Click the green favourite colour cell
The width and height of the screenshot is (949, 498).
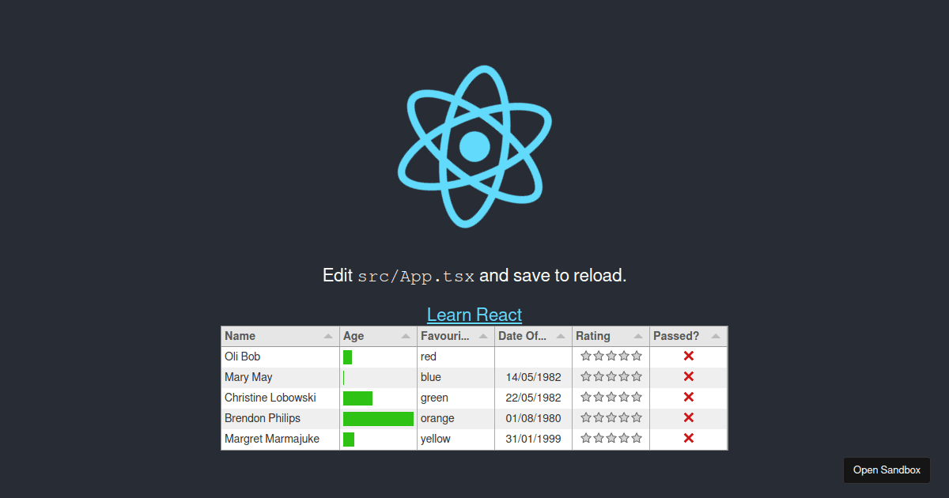coord(456,398)
